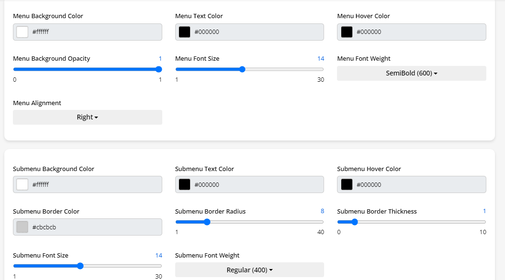Open the Submenu Text Color swatch

pos(184,184)
